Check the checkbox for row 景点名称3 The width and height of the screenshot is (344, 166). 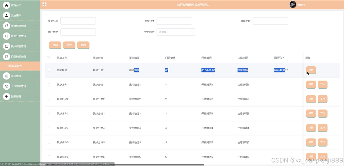pyautogui.click(x=49, y=114)
